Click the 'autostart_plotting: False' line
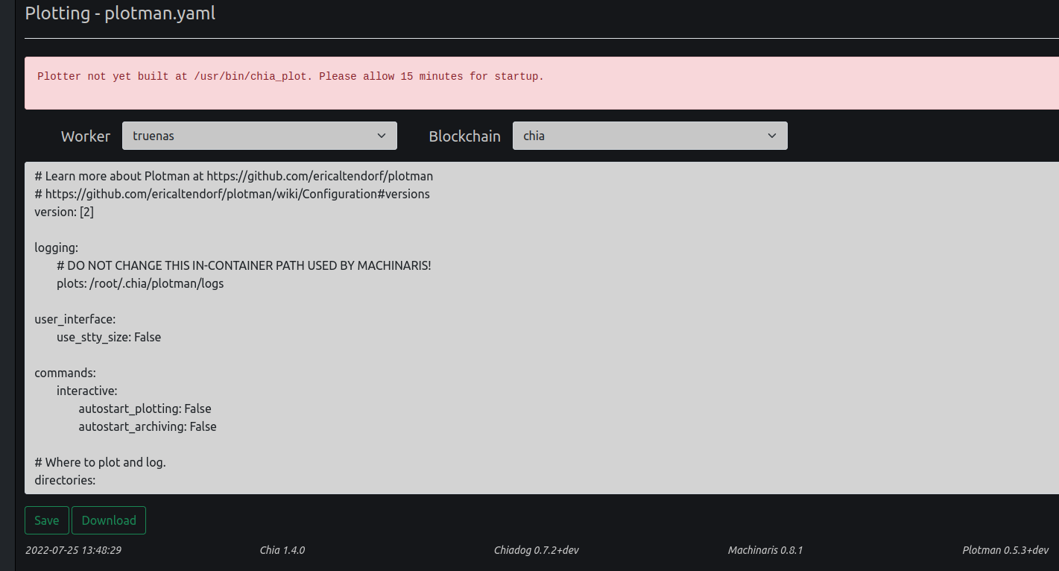 coord(145,408)
